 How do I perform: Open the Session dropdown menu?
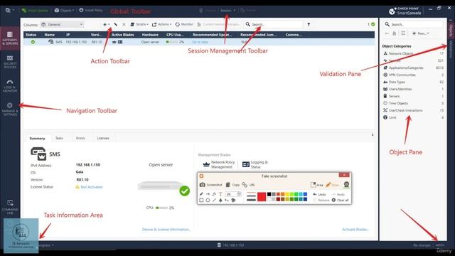227,11
